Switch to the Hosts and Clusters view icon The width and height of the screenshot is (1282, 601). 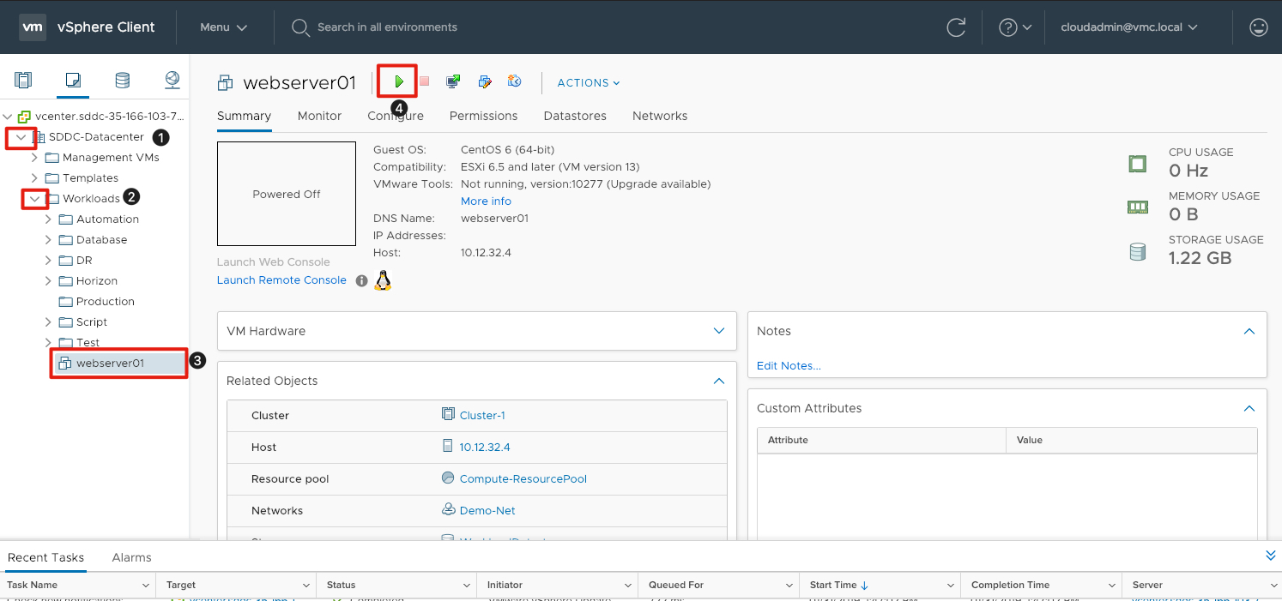pos(23,81)
